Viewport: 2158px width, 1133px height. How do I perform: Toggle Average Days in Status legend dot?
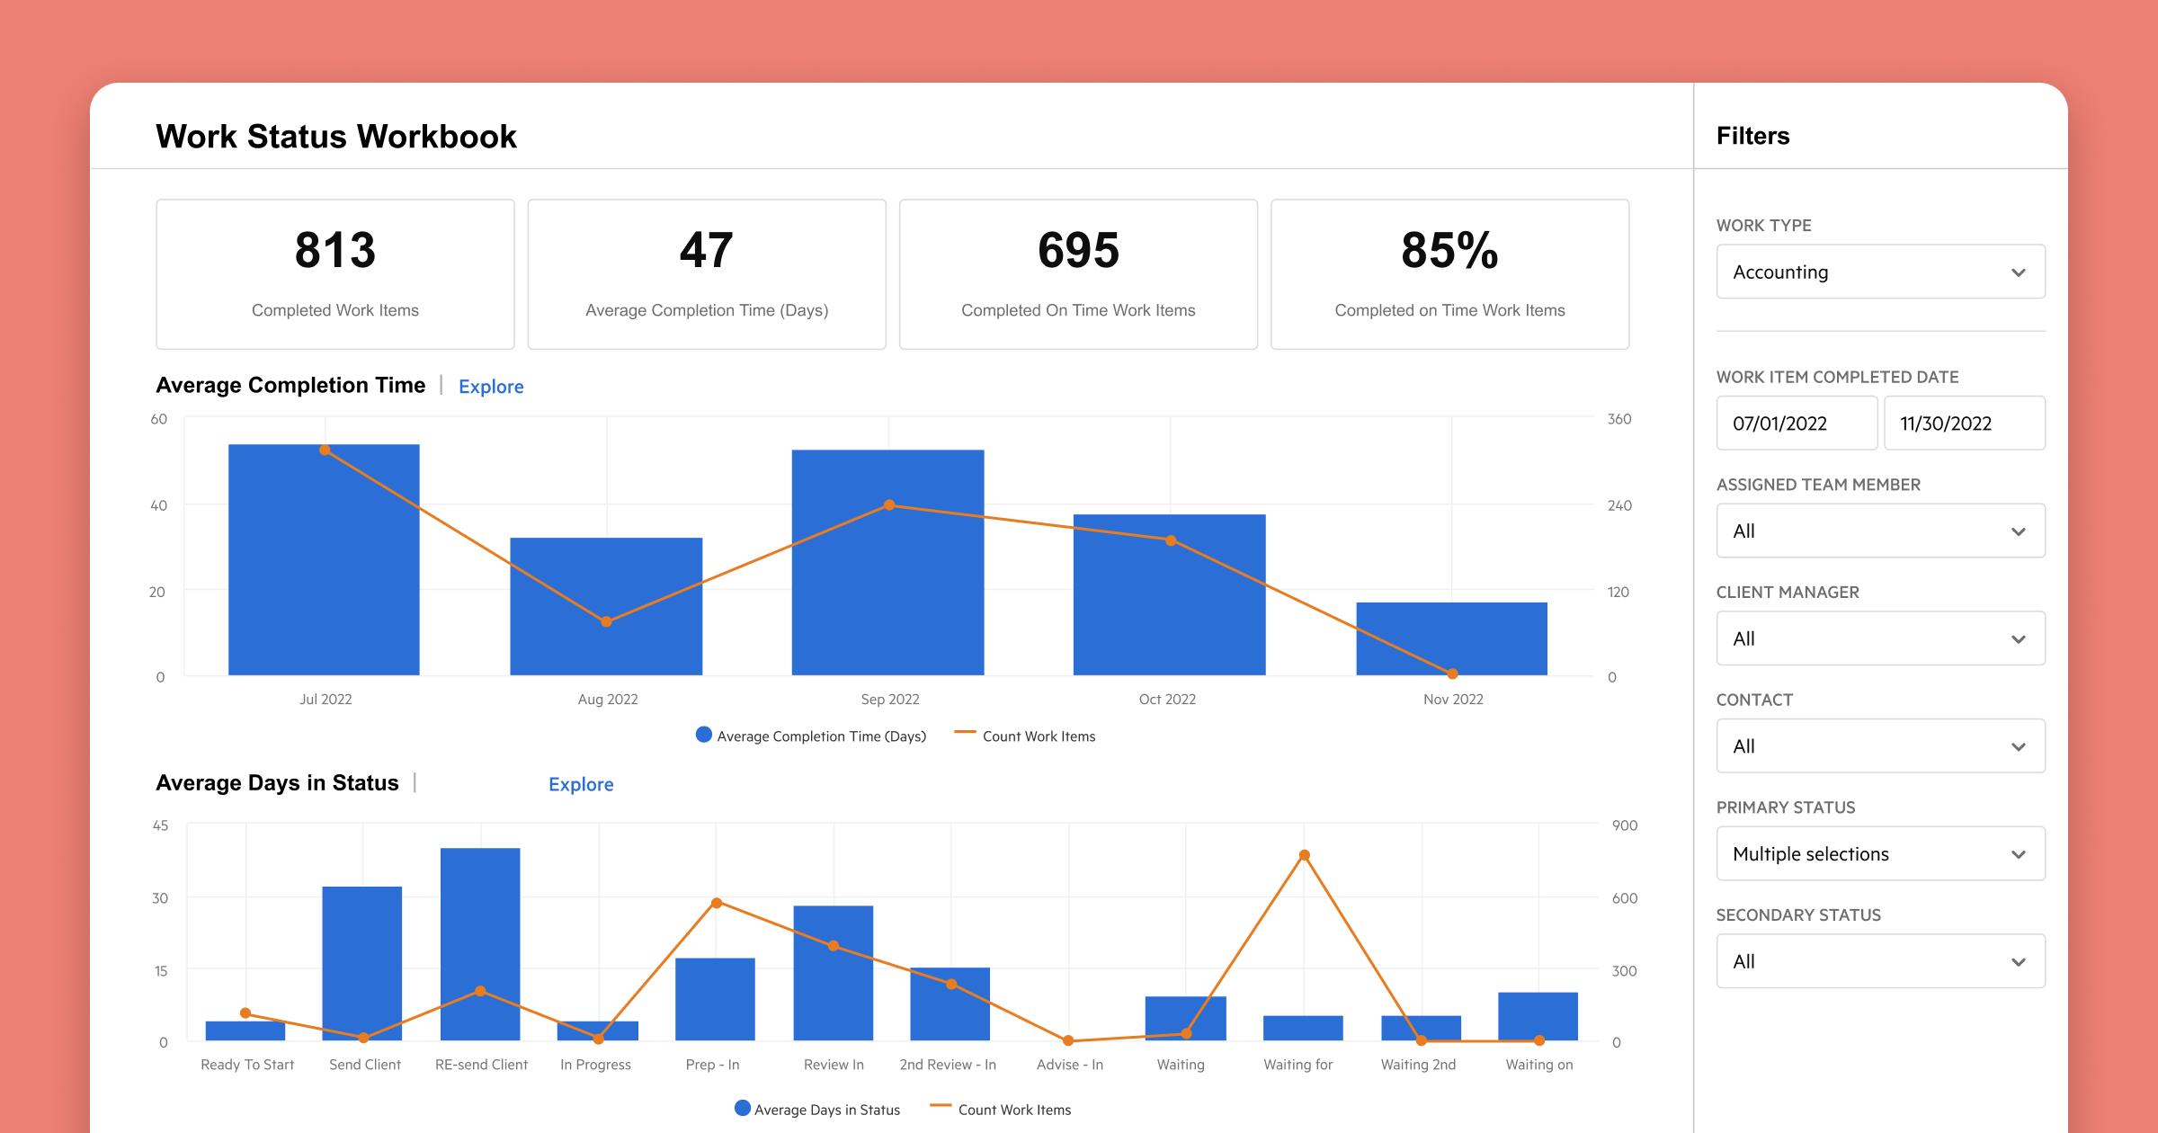[x=743, y=1109]
